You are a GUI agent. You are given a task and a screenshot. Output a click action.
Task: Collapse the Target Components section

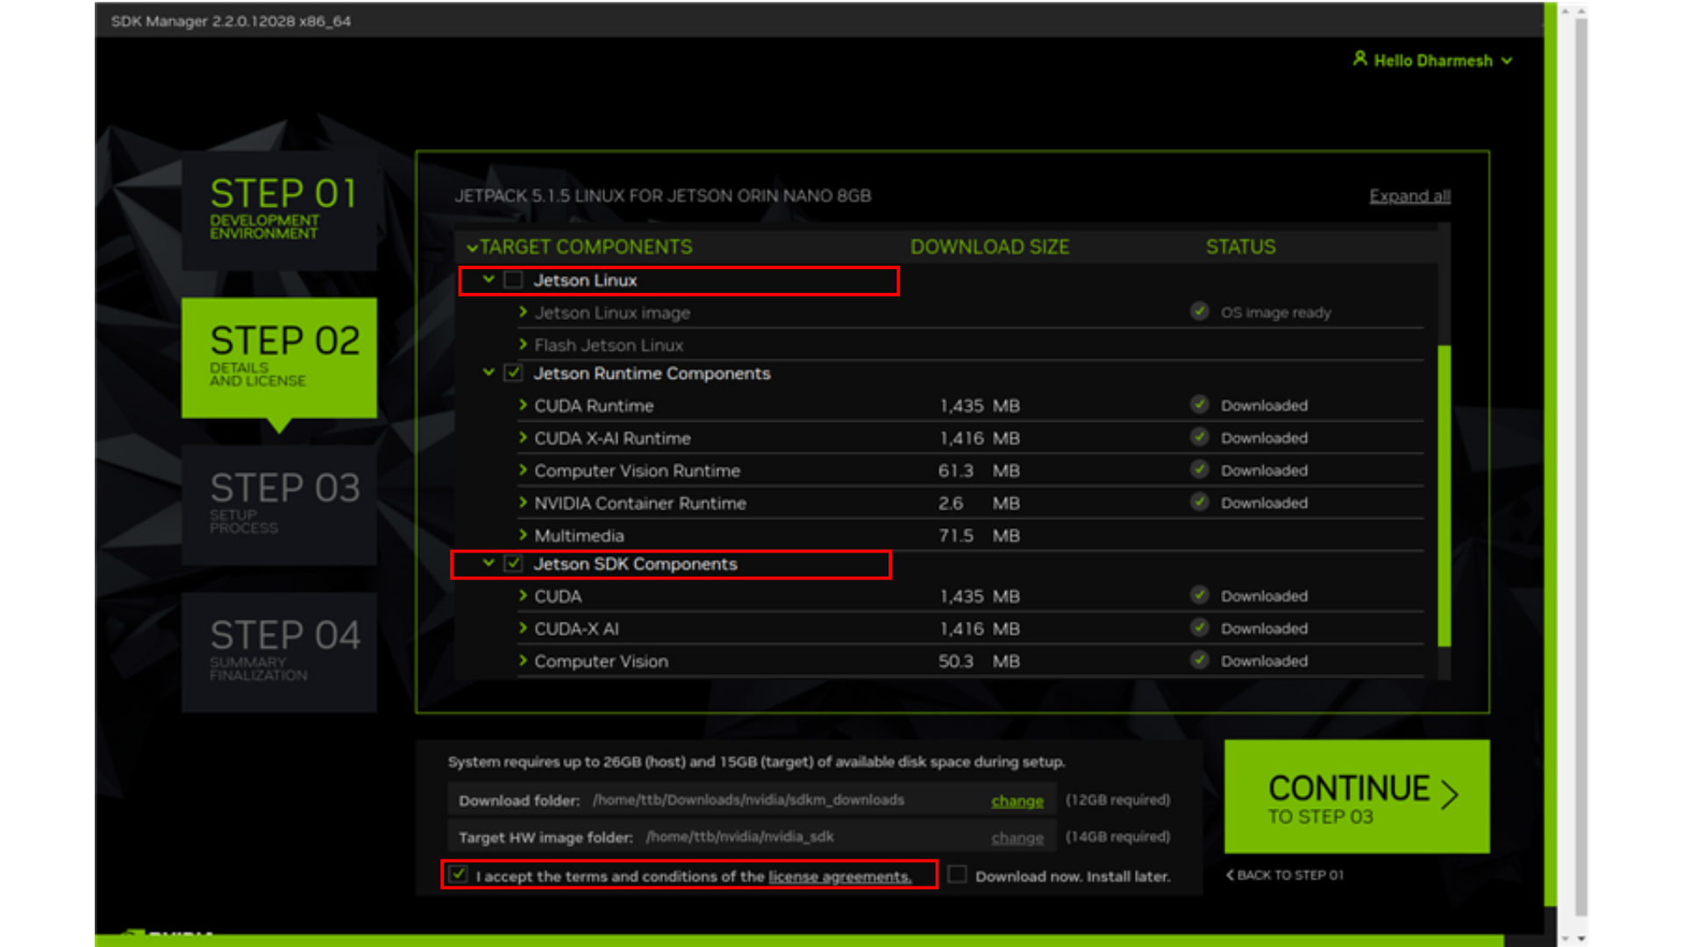[472, 248]
